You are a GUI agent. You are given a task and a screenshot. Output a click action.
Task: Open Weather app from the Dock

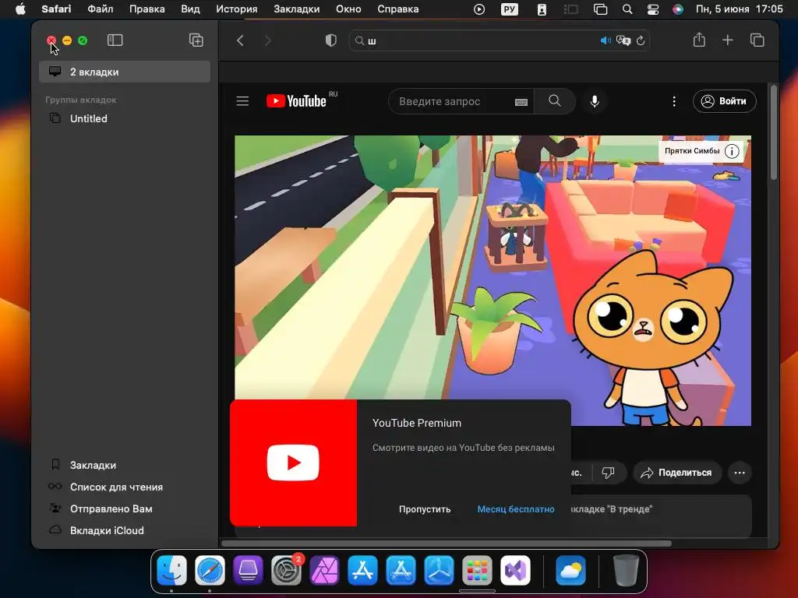[570, 570]
